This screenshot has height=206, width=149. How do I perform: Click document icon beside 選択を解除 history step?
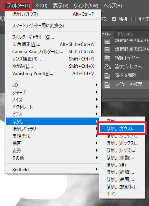(107, 76)
